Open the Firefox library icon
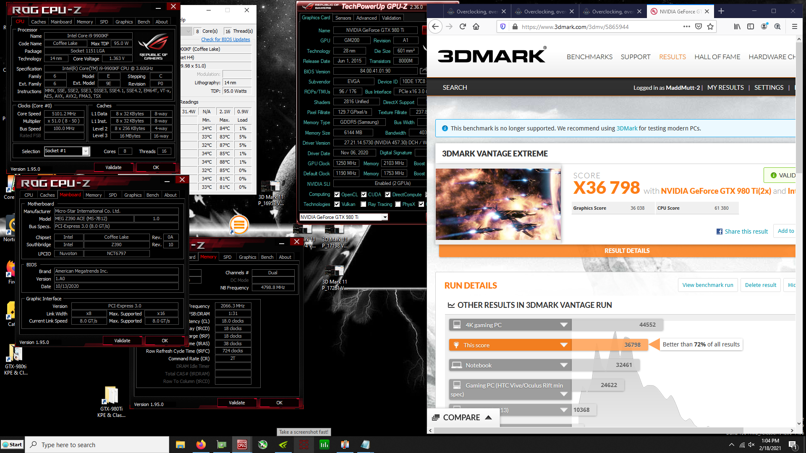 (x=737, y=26)
